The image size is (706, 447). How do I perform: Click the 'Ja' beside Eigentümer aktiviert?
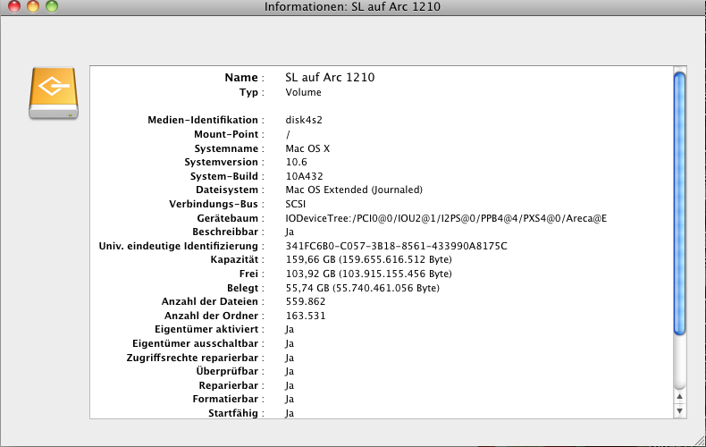[x=290, y=329]
